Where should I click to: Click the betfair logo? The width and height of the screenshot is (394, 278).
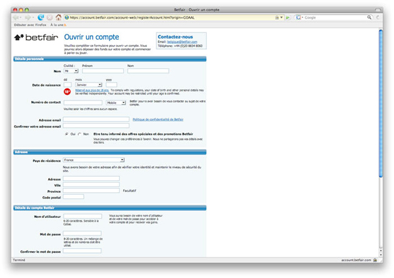point(36,38)
